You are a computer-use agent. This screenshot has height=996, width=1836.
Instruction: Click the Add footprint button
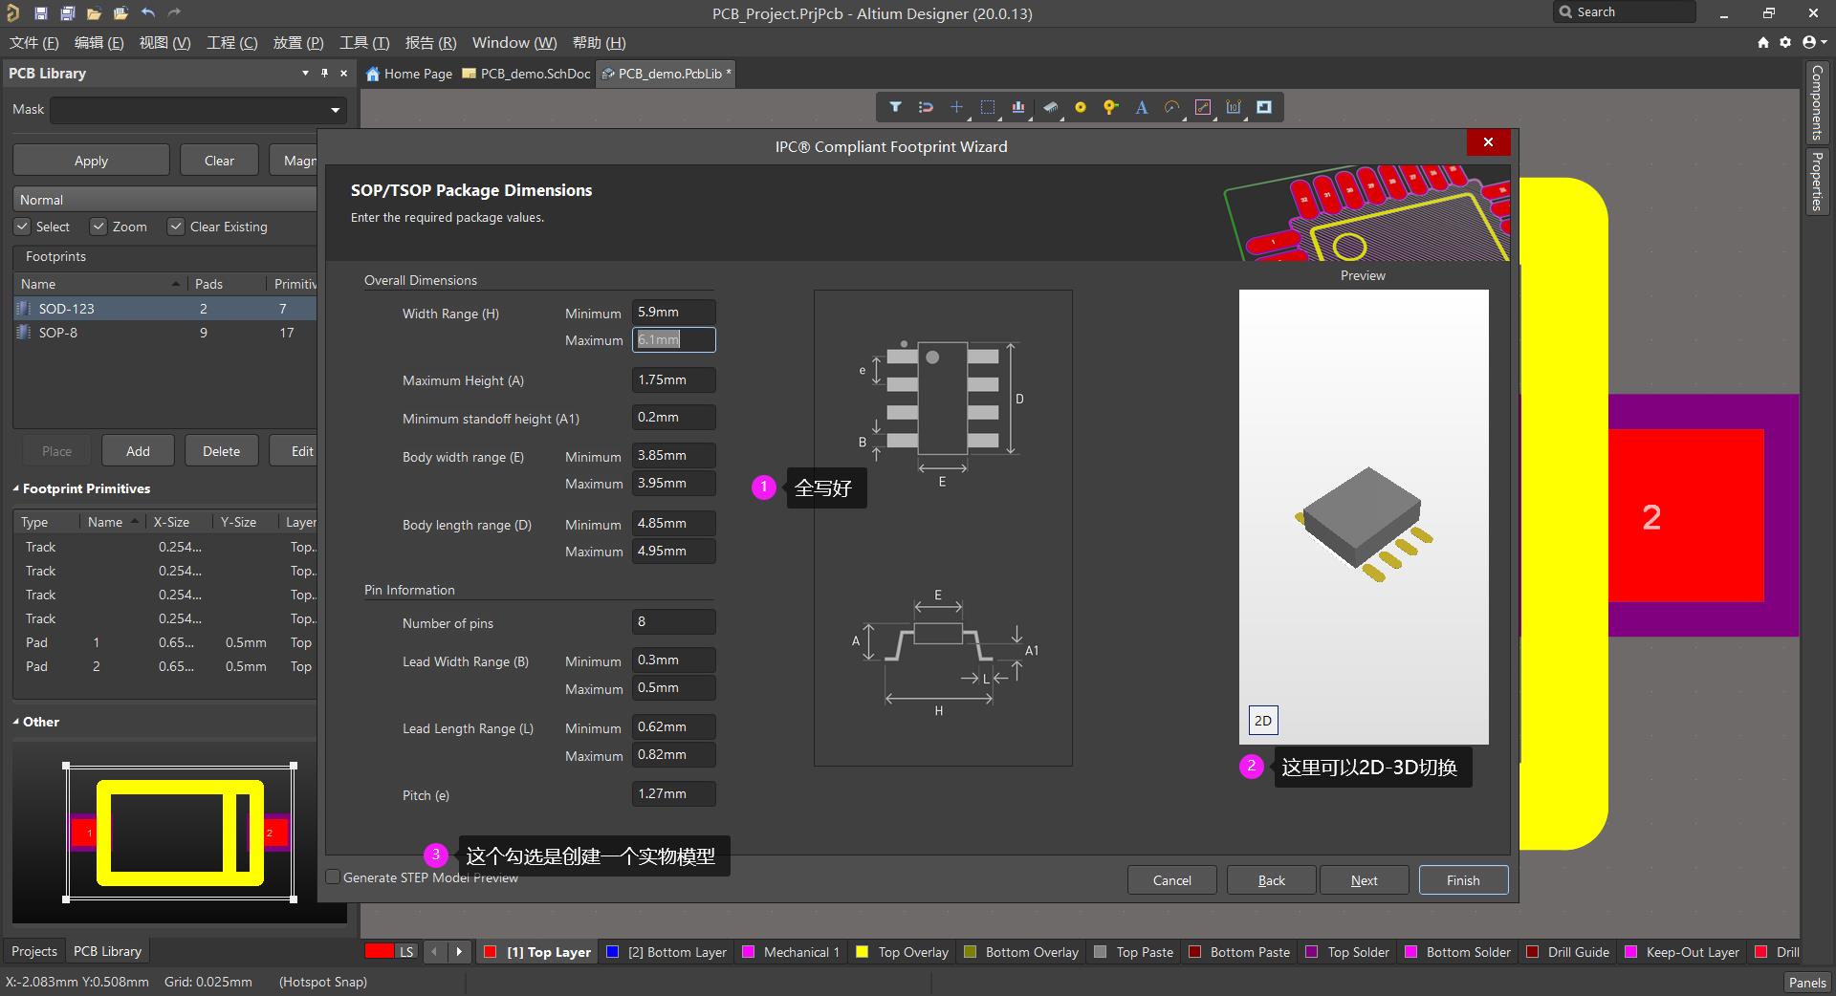(138, 451)
